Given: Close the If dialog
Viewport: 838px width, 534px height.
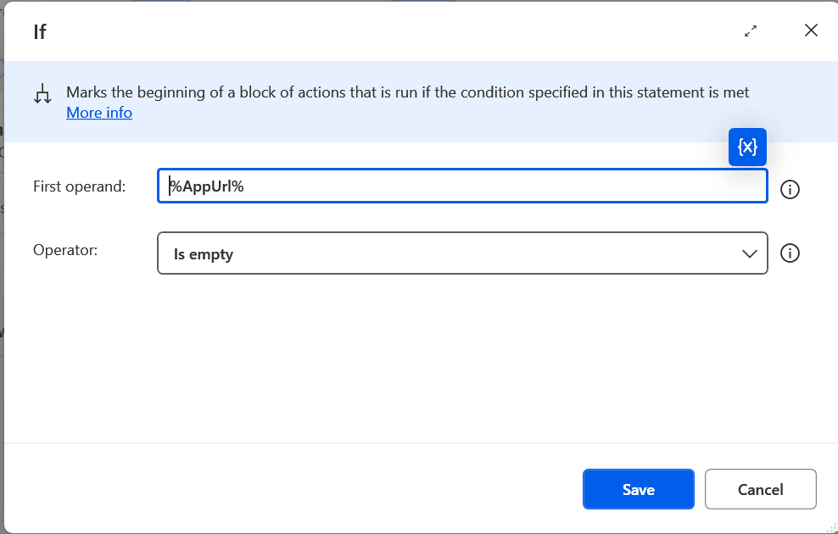Looking at the screenshot, I should pyautogui.click(x=811, y=31).
